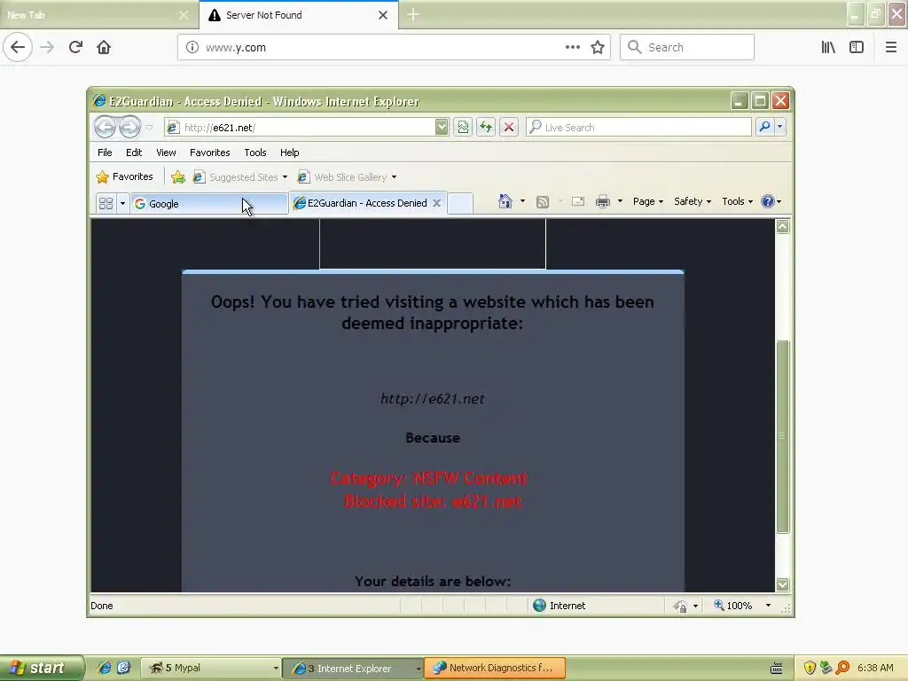Open page actions three-dot menu
The image size is (908, 681).
(x=573, y=48)
